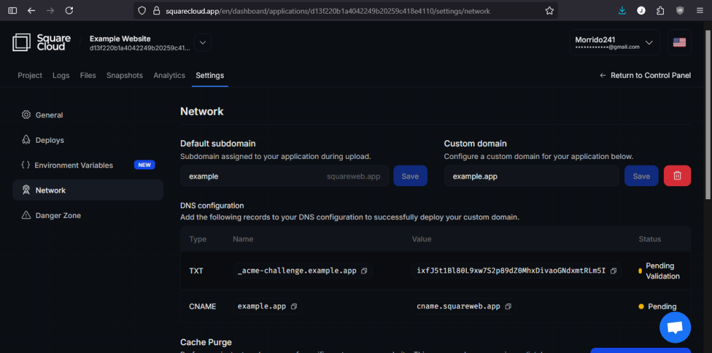Image resolution: width=712 pixels, height=353 pixels.
Task: Open Deploys settings in sidebar
Action: pyautogui.click(x=88, y=140)
